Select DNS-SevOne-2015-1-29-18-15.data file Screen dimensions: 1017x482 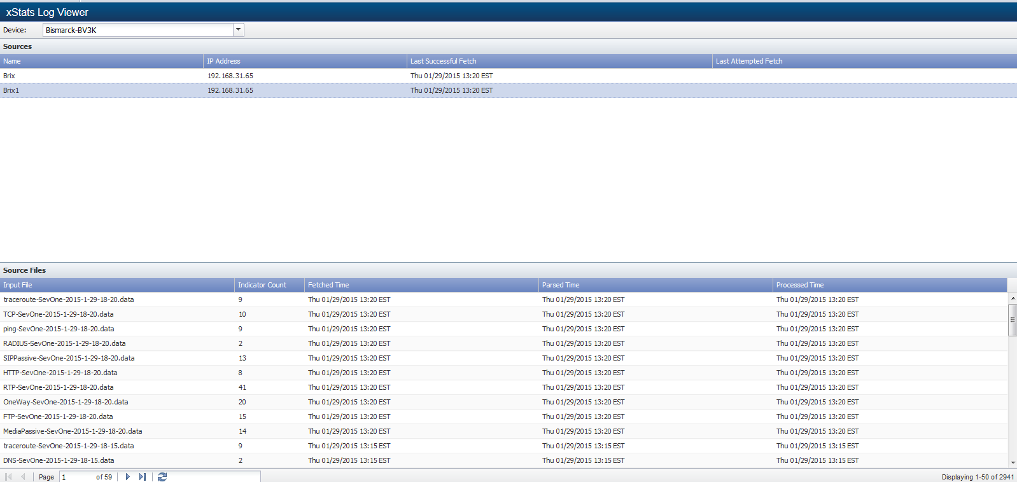click(x=503, y=460)
